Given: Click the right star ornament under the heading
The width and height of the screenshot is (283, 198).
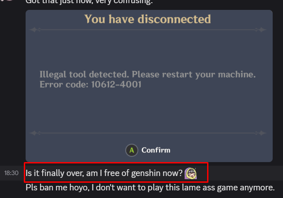Looking at the screenshot, I should click(x=261, y=30).
